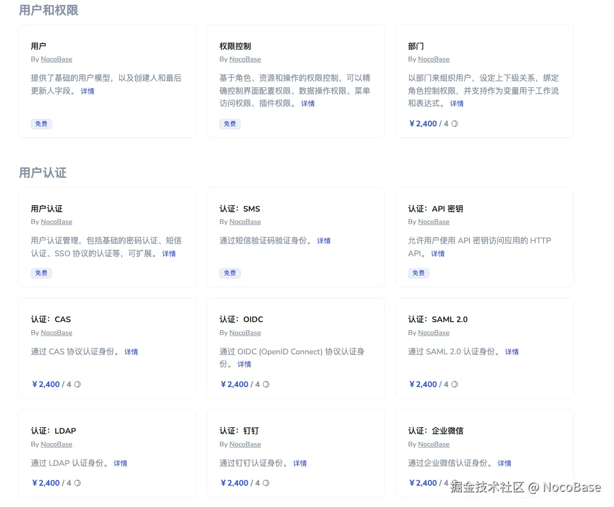Click the circle icon after 认证：CAS price

coord(77,384)
